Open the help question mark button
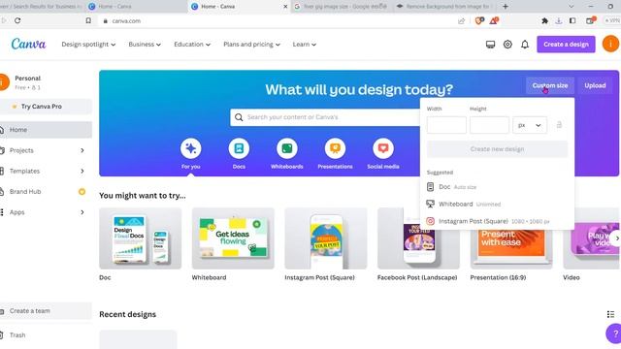Image resolution: width=621 pixels, height=349 pixels. tap(614, 333)
